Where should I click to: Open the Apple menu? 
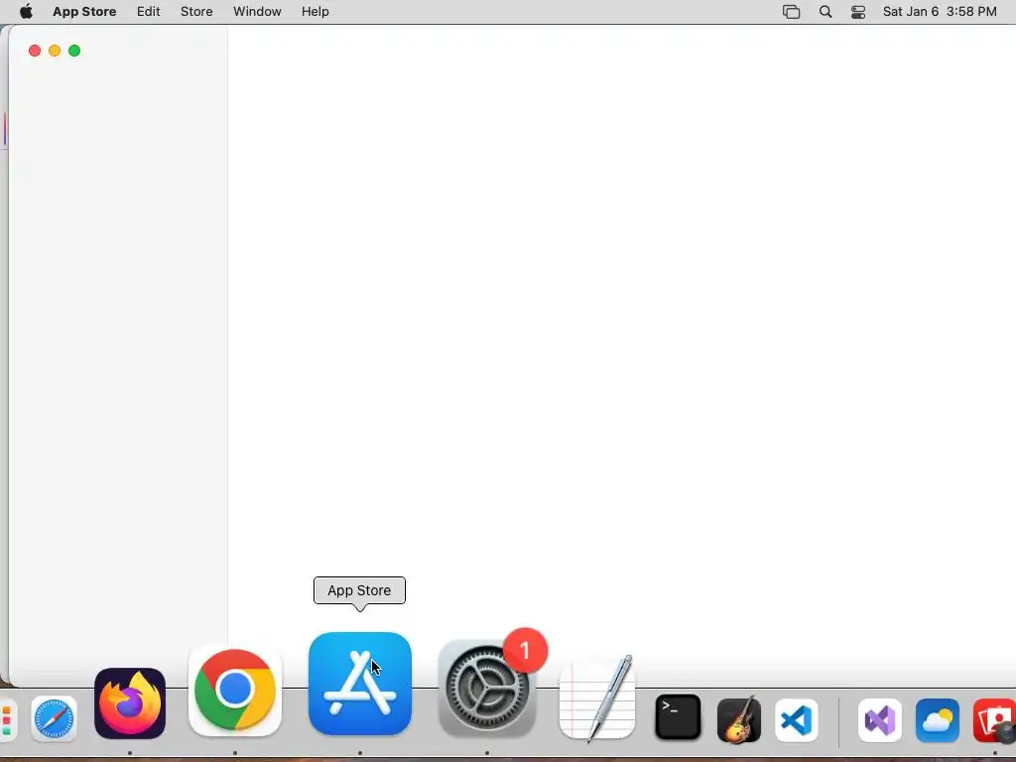[x=26, y=12]
